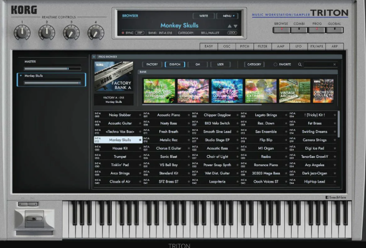
Task: Open the FILTER tab
Action: tap(262, 46)
